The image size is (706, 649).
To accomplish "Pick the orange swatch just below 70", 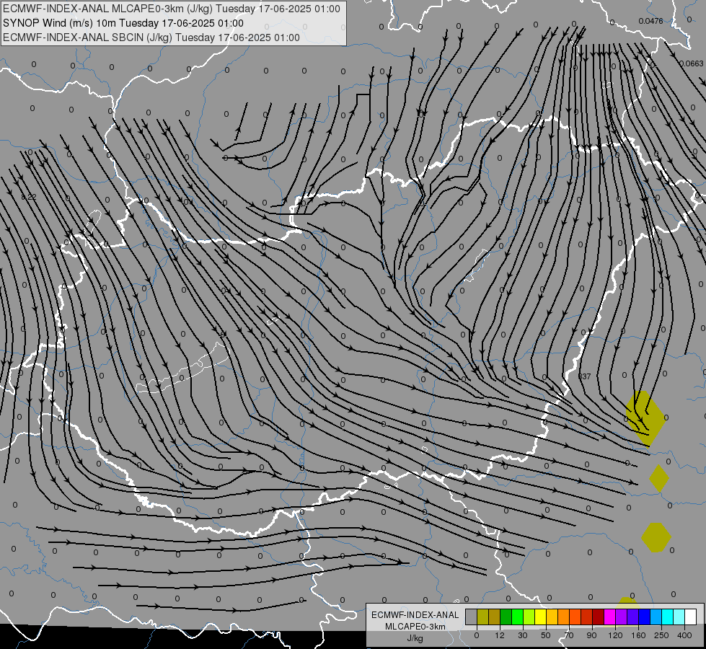I will [x=564, y=617].
